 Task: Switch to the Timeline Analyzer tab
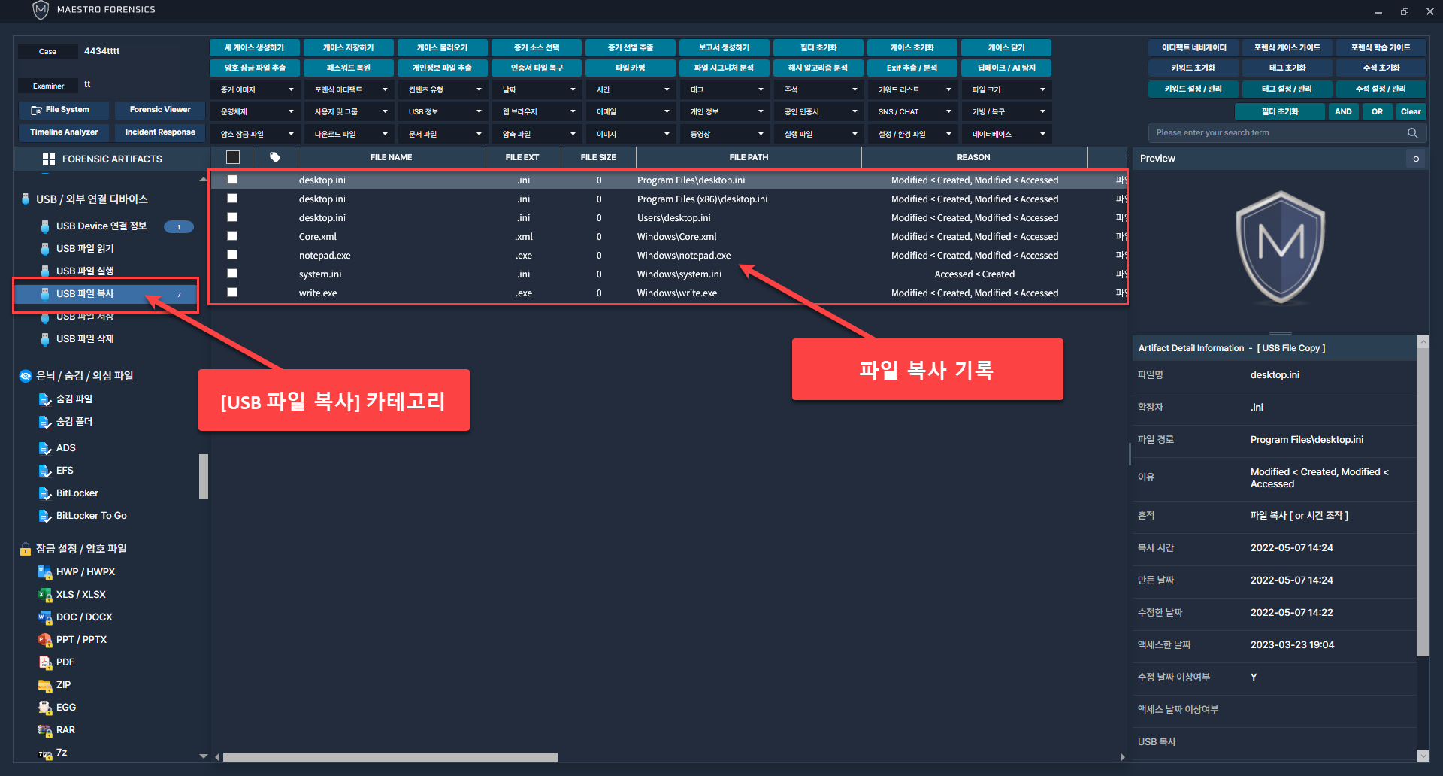pyautogui.click(x=64, y=132)
